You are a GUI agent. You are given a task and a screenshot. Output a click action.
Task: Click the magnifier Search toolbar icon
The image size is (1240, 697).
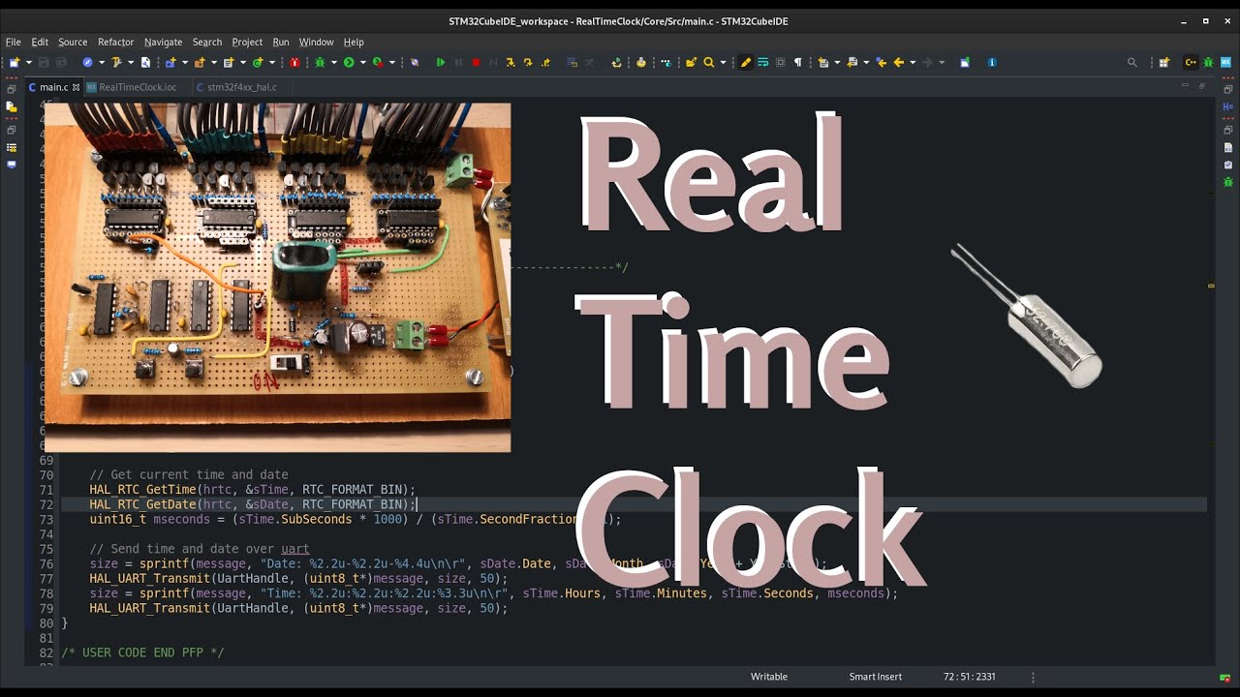708,62
